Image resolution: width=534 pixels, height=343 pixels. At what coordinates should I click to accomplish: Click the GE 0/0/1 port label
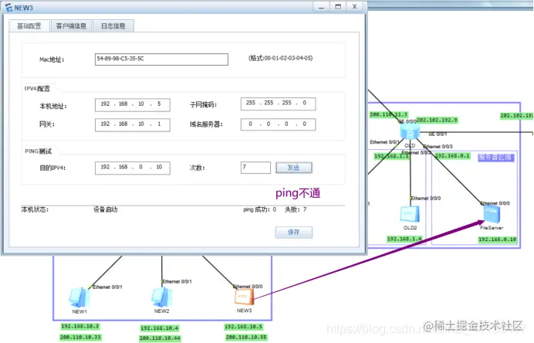(438, 134)
